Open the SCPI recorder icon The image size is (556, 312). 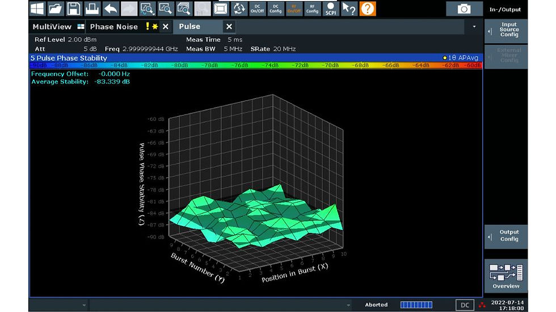tap(330, 8)
